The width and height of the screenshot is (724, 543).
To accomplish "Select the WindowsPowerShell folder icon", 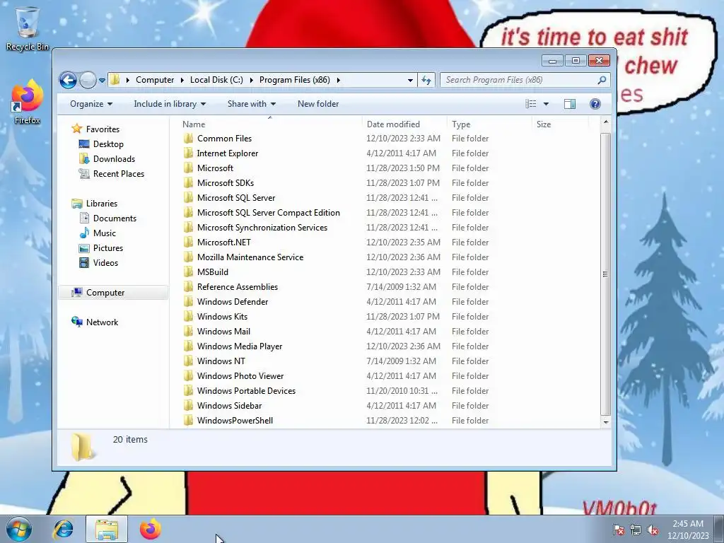I will tap(188, 421).
